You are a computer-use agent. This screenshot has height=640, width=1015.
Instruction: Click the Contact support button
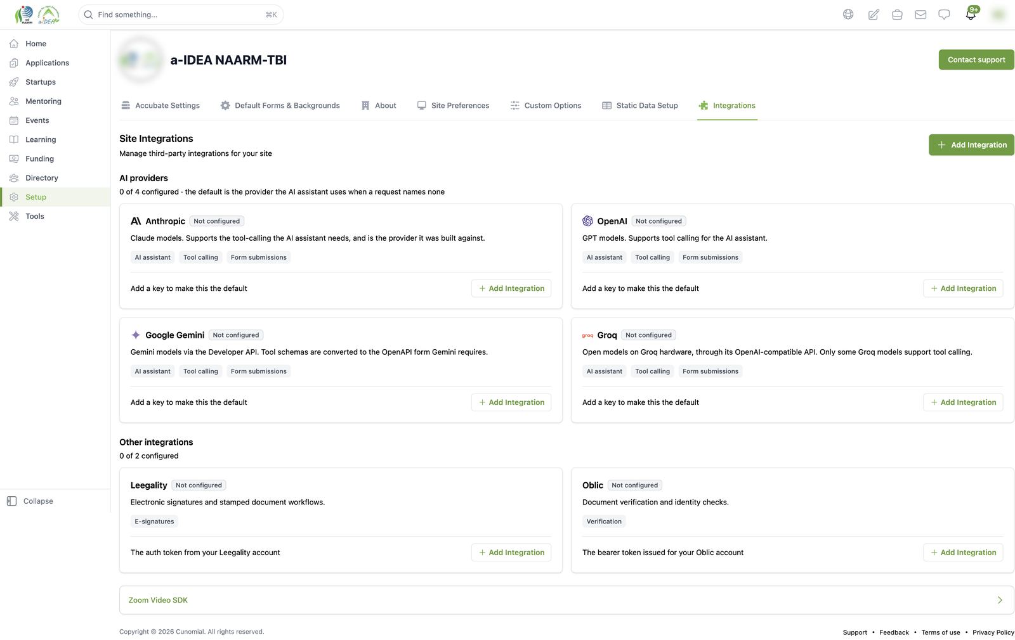(x=976, y=60)
